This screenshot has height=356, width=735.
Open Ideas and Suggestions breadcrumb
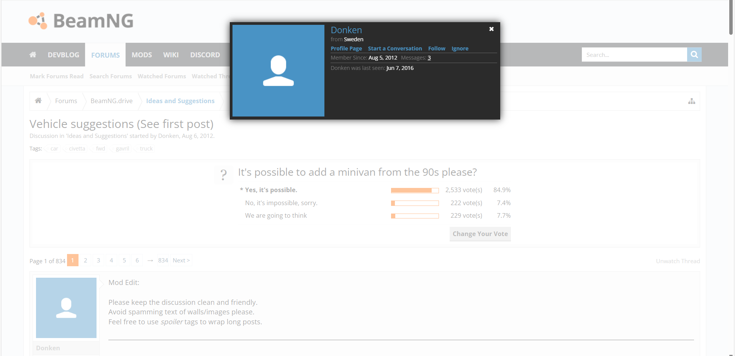[180, 101]
